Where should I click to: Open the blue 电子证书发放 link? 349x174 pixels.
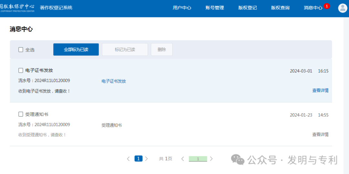[x=114, y=81]
